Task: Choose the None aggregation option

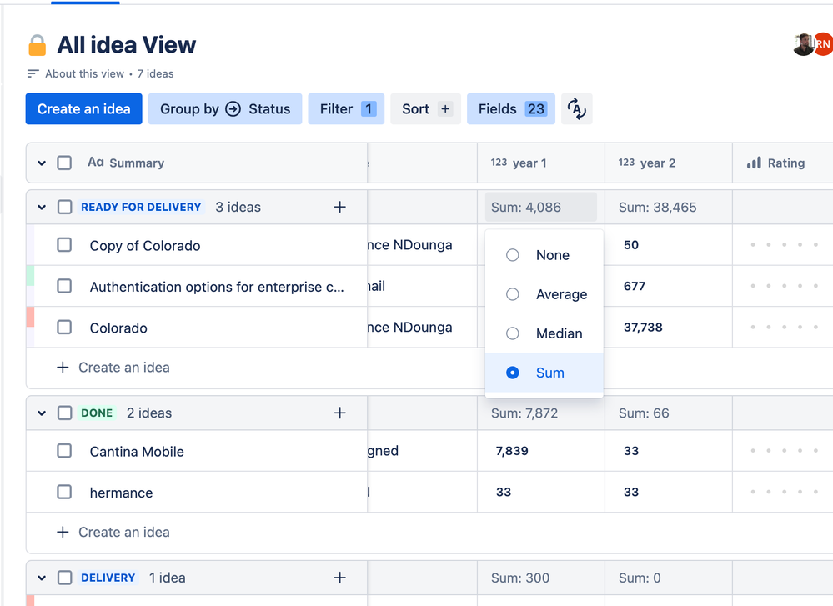Action: click(544, 255)
